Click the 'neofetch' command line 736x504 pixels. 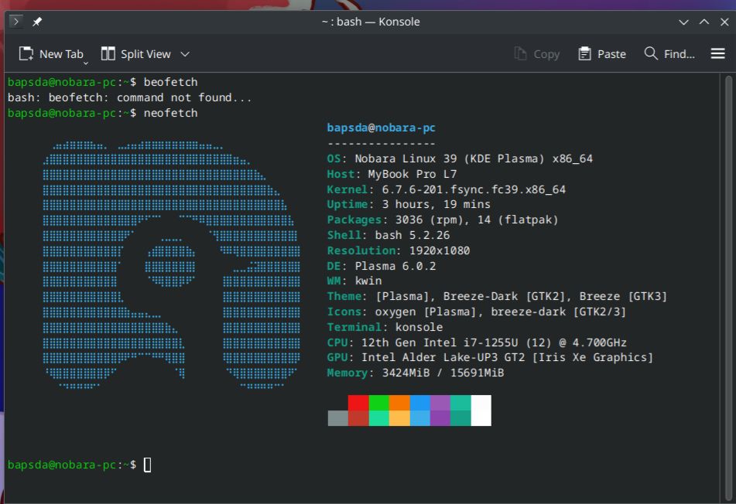102,113
